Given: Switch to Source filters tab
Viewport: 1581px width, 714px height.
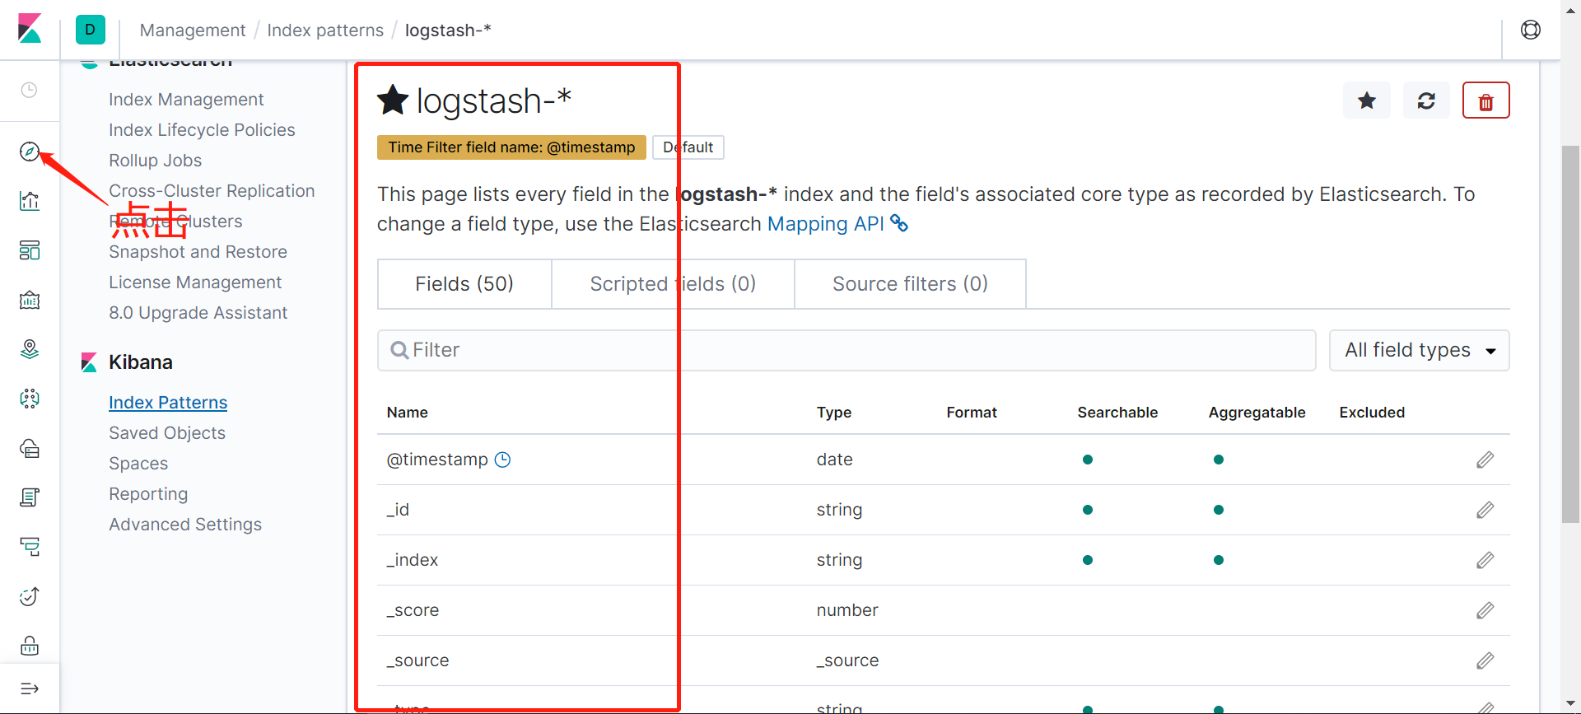Looking at the screenshot, I should click(x=910, y=284).
